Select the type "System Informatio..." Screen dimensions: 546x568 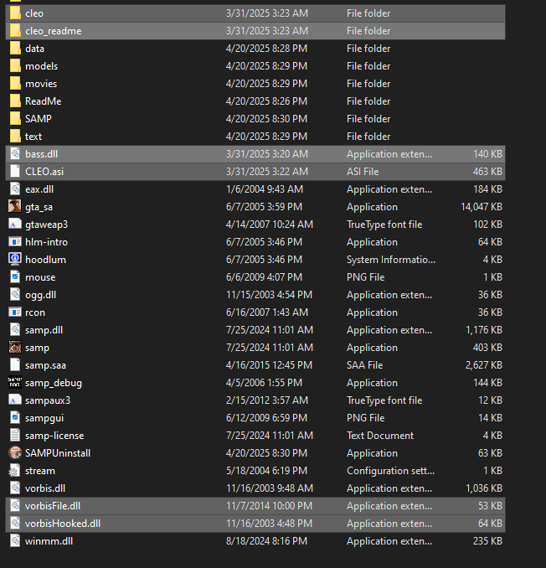point(391,260)
